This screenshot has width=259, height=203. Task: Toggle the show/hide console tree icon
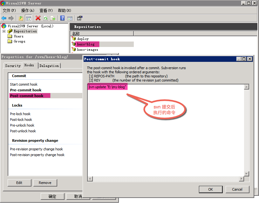point(29,18)
